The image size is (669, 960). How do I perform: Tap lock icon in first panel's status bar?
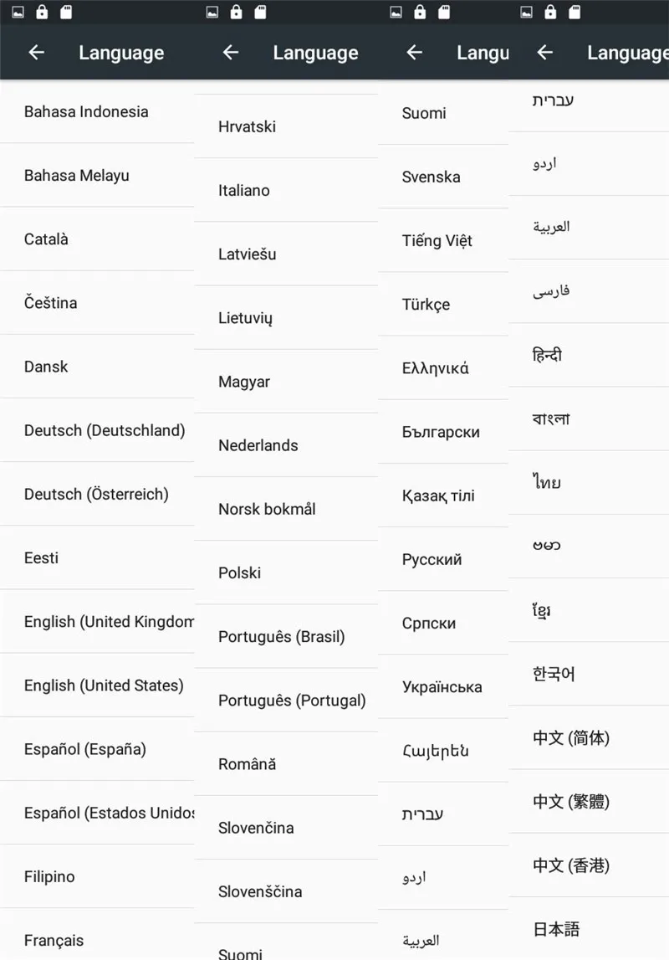pyautogui.click(x=42, y=12)
